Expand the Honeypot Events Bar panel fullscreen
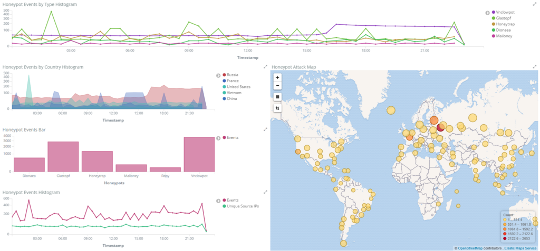The height and width of the screenshot is (251, 540). pyautogui.click(x=265, y=129)
